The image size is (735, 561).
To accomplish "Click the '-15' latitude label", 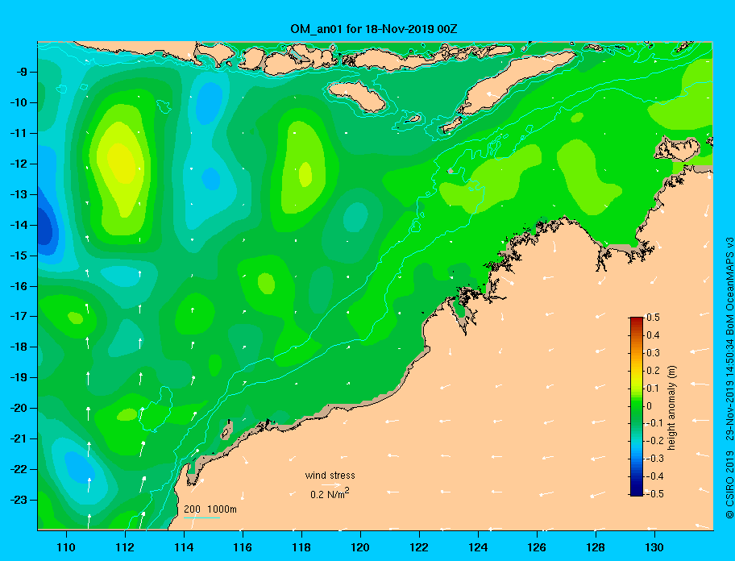I will (19, 256).
